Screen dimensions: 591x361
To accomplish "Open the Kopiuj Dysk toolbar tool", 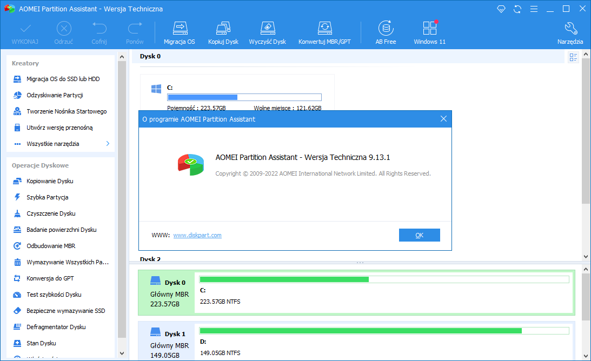I will (223, 33).
